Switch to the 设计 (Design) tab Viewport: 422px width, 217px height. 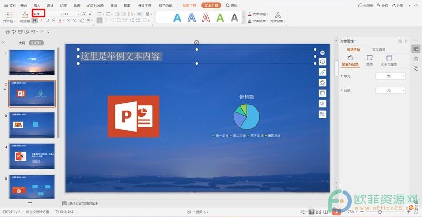click(50, 5)
